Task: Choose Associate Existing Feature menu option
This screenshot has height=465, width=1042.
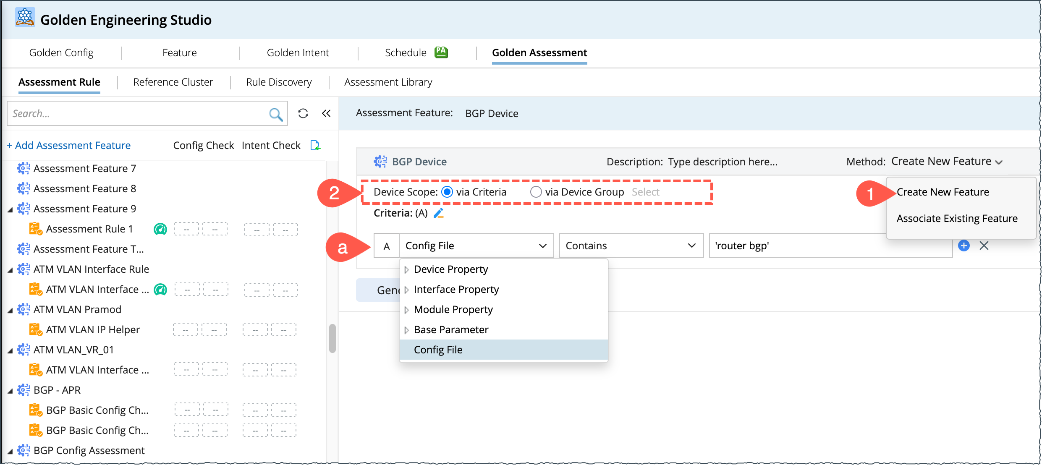Action: coord(957,219)
